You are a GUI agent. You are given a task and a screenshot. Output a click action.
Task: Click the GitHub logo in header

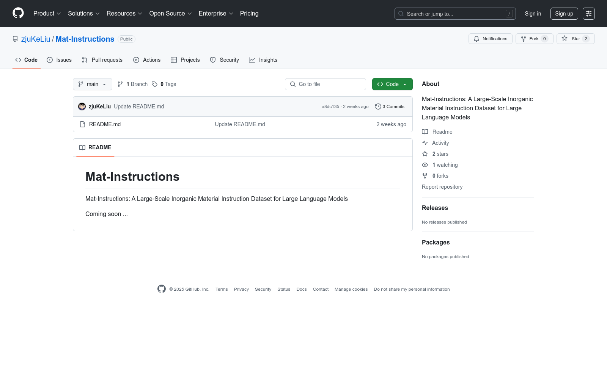[x=18, y=13]
